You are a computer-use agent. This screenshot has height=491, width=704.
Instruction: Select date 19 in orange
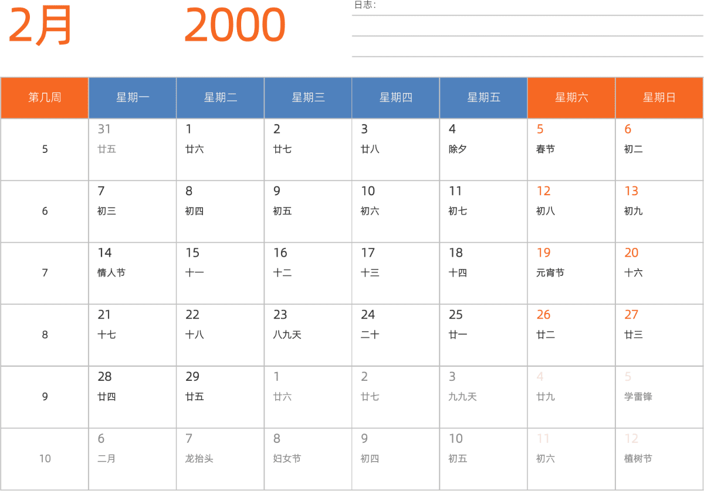[x=544, y=253]
